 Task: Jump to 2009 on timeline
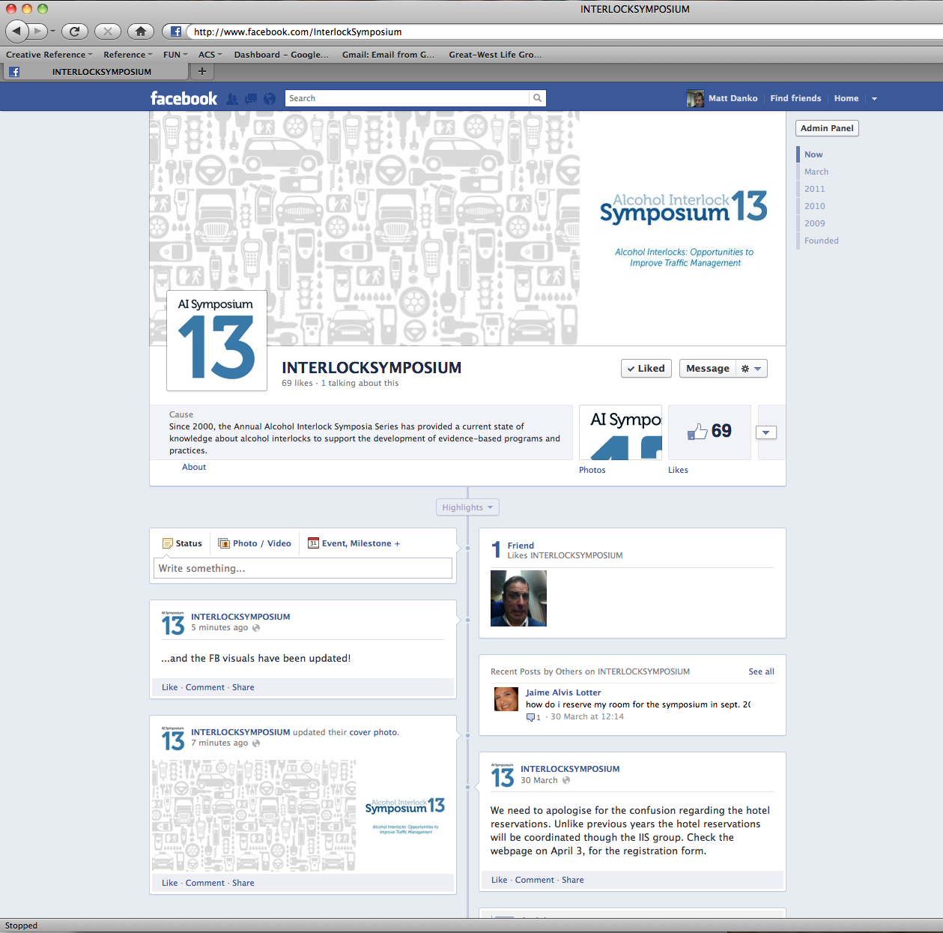click(x=815, y=223)
